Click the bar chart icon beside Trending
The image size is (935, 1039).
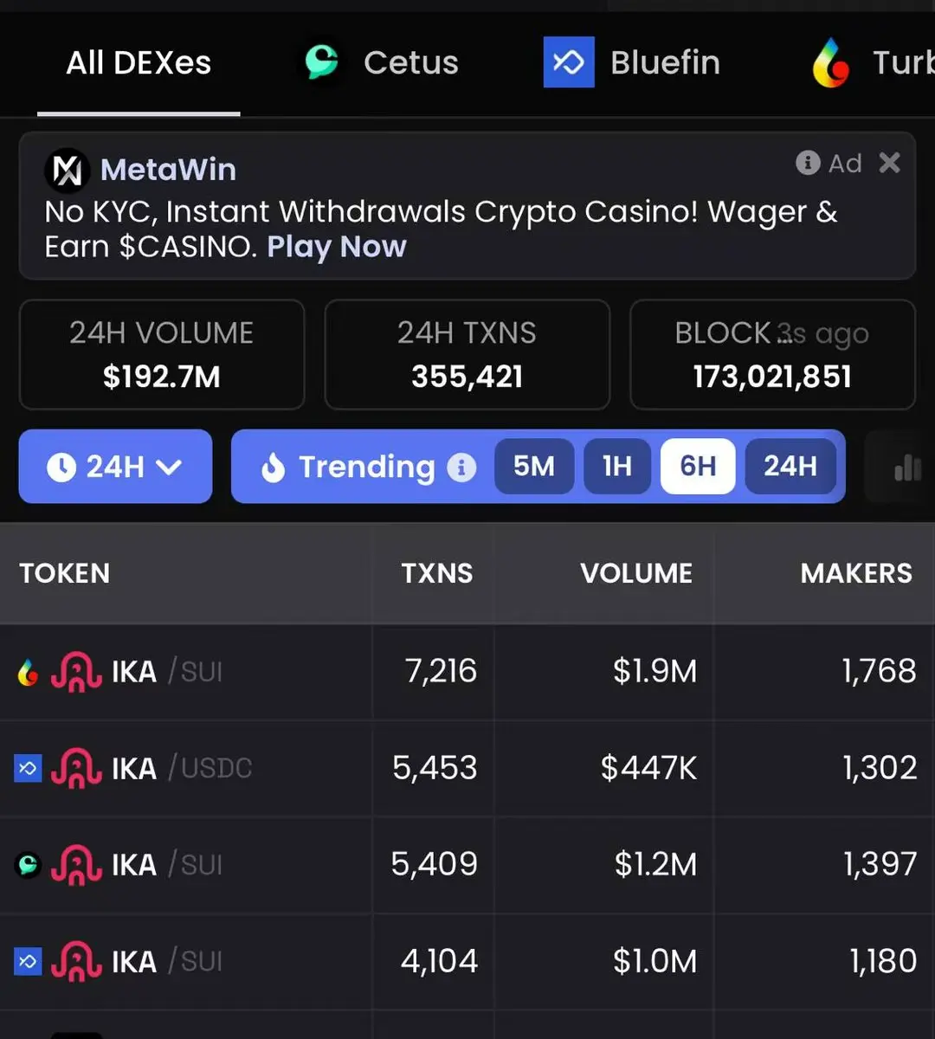(907, 468)
